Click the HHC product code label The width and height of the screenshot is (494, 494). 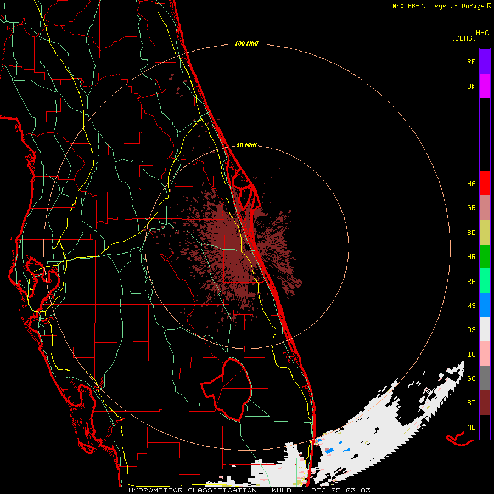pos(482,33)
